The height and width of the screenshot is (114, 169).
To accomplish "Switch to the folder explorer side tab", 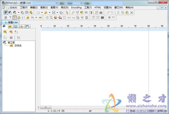I will (x=10, y=27).
